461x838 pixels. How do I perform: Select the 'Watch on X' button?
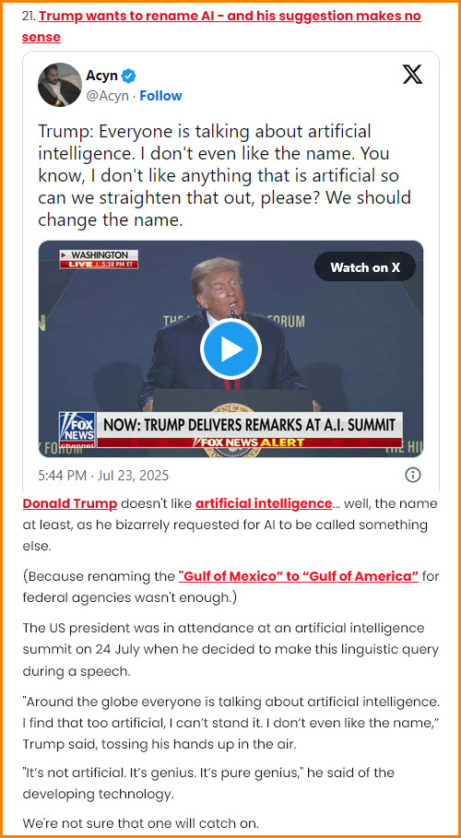point(365,266)
